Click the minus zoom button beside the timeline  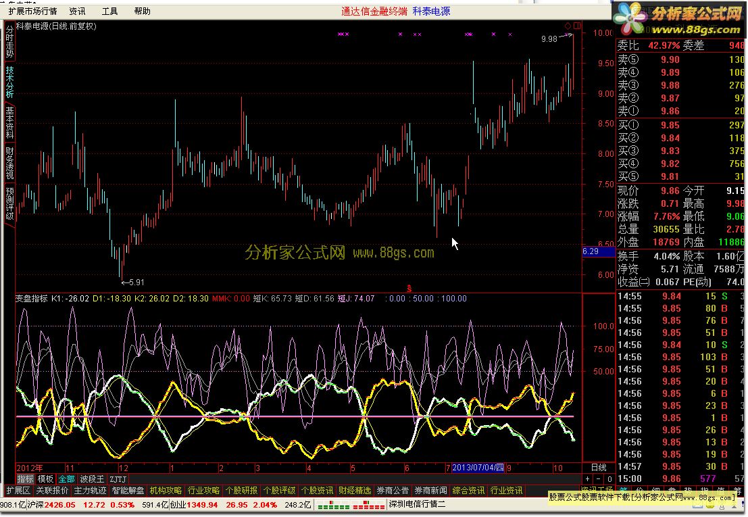[598, 479]
